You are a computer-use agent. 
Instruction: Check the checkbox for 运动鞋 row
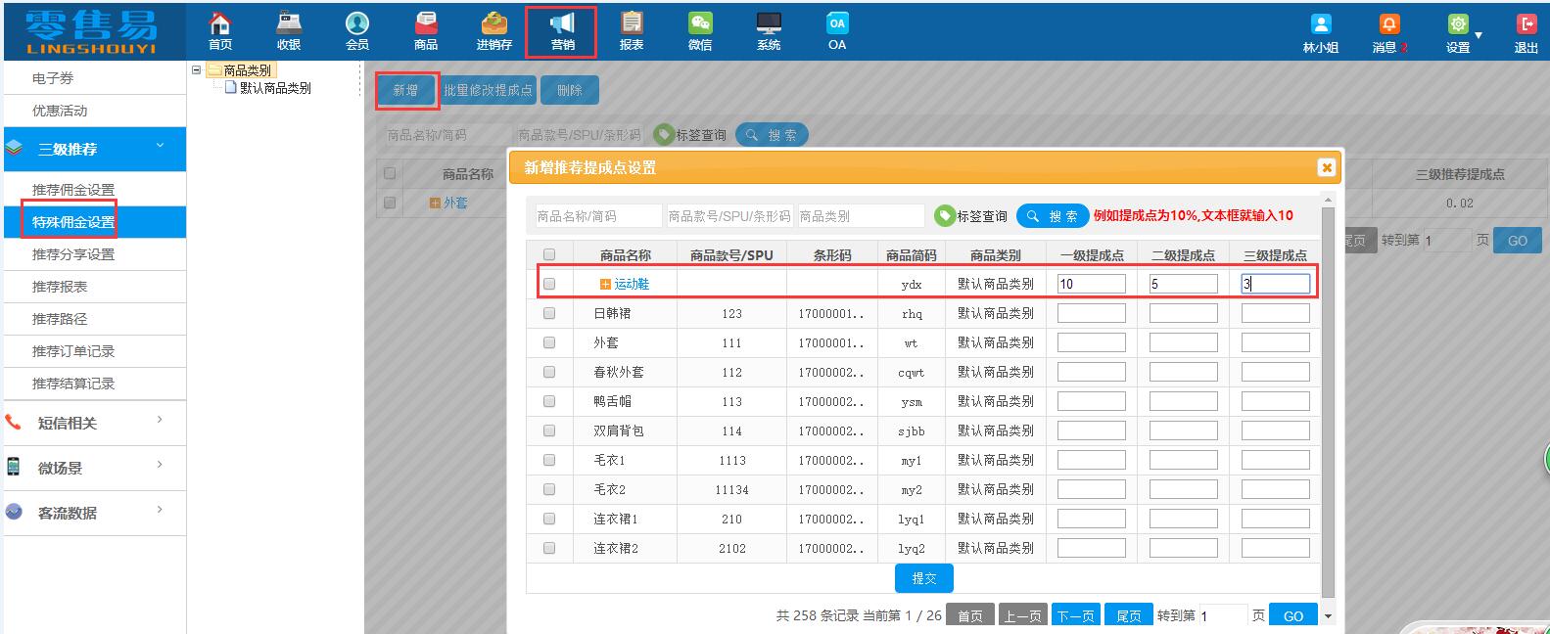click(549, 284)
